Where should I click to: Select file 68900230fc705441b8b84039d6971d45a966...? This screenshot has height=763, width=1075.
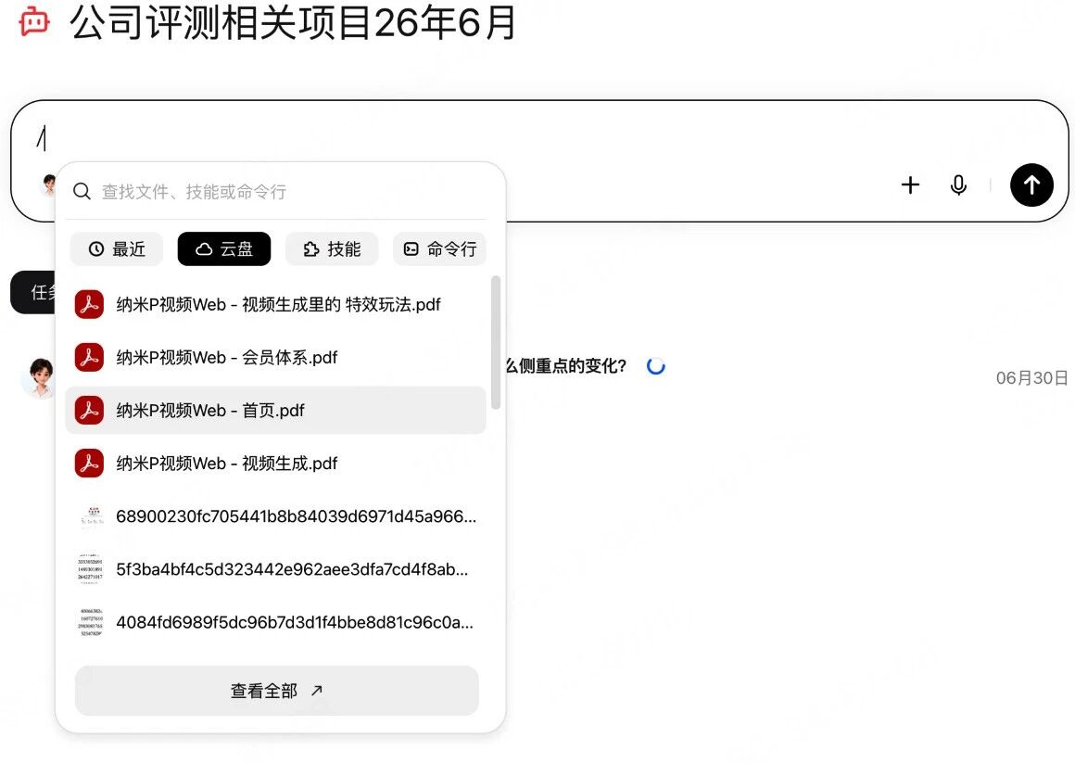pos(275,516)
